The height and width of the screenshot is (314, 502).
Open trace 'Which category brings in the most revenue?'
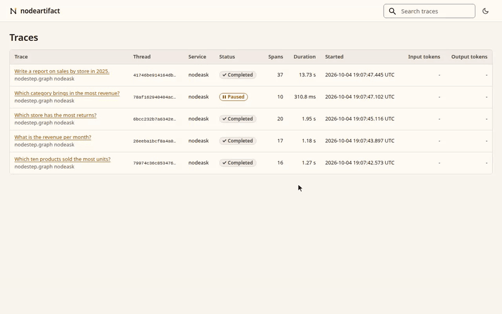pos(67,93)
